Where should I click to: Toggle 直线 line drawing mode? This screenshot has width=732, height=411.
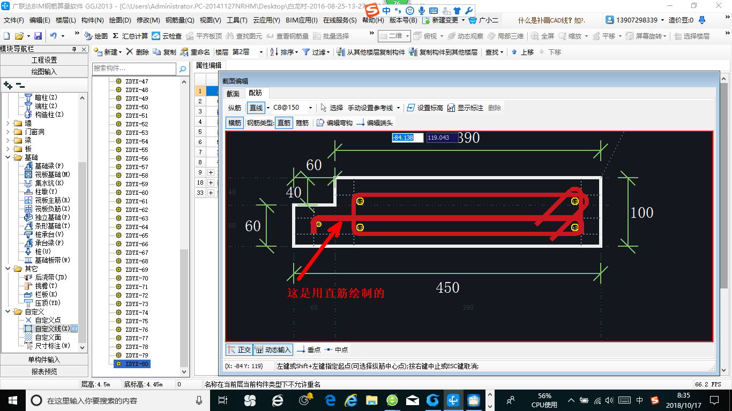pyautogui.click(x=256, y=108)
